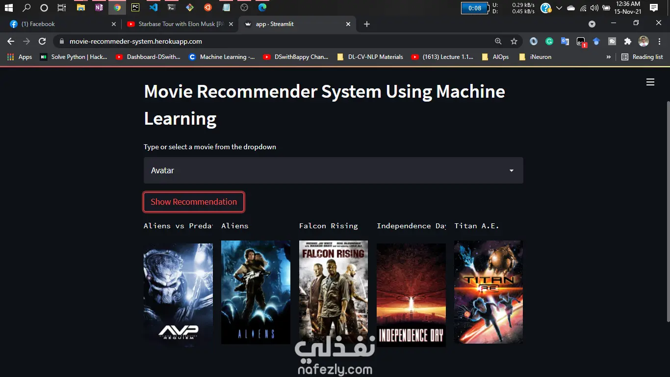Show hidden system tray icons
This screenshot has height=377, width=670.
559,8
